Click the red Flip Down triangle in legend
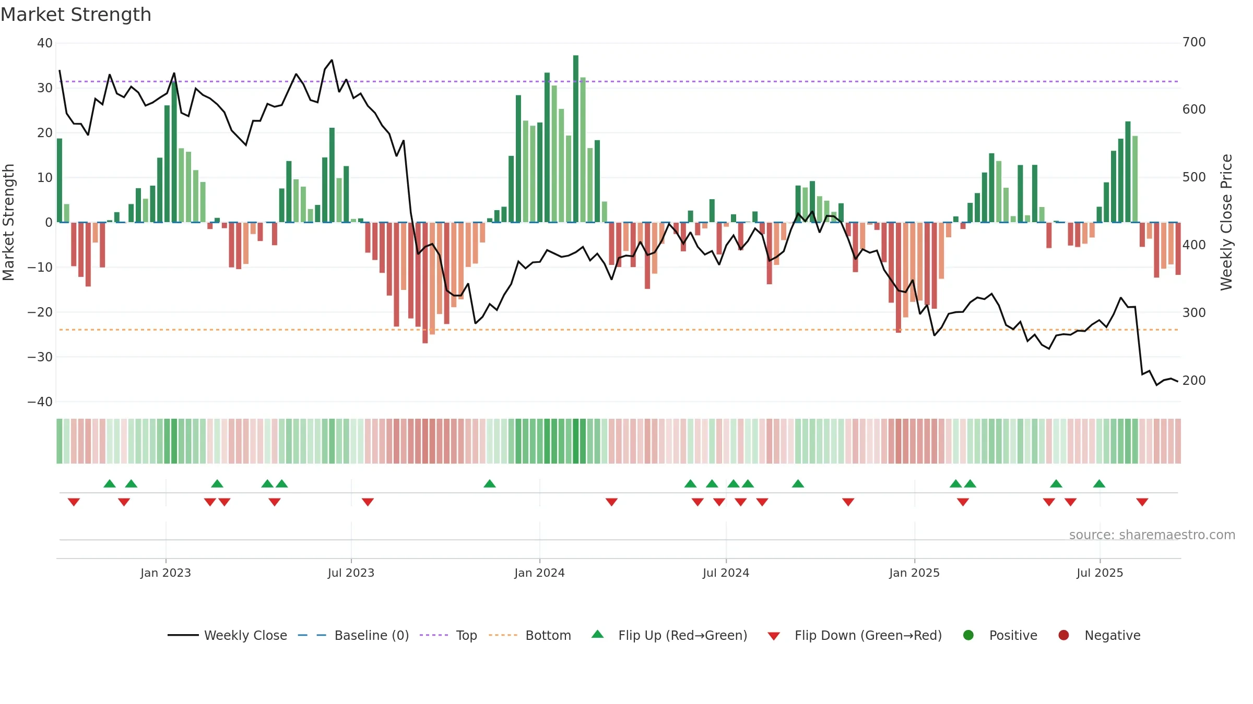 (774, 636)
